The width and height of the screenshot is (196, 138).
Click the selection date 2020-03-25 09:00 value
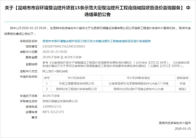pos(55,52)
